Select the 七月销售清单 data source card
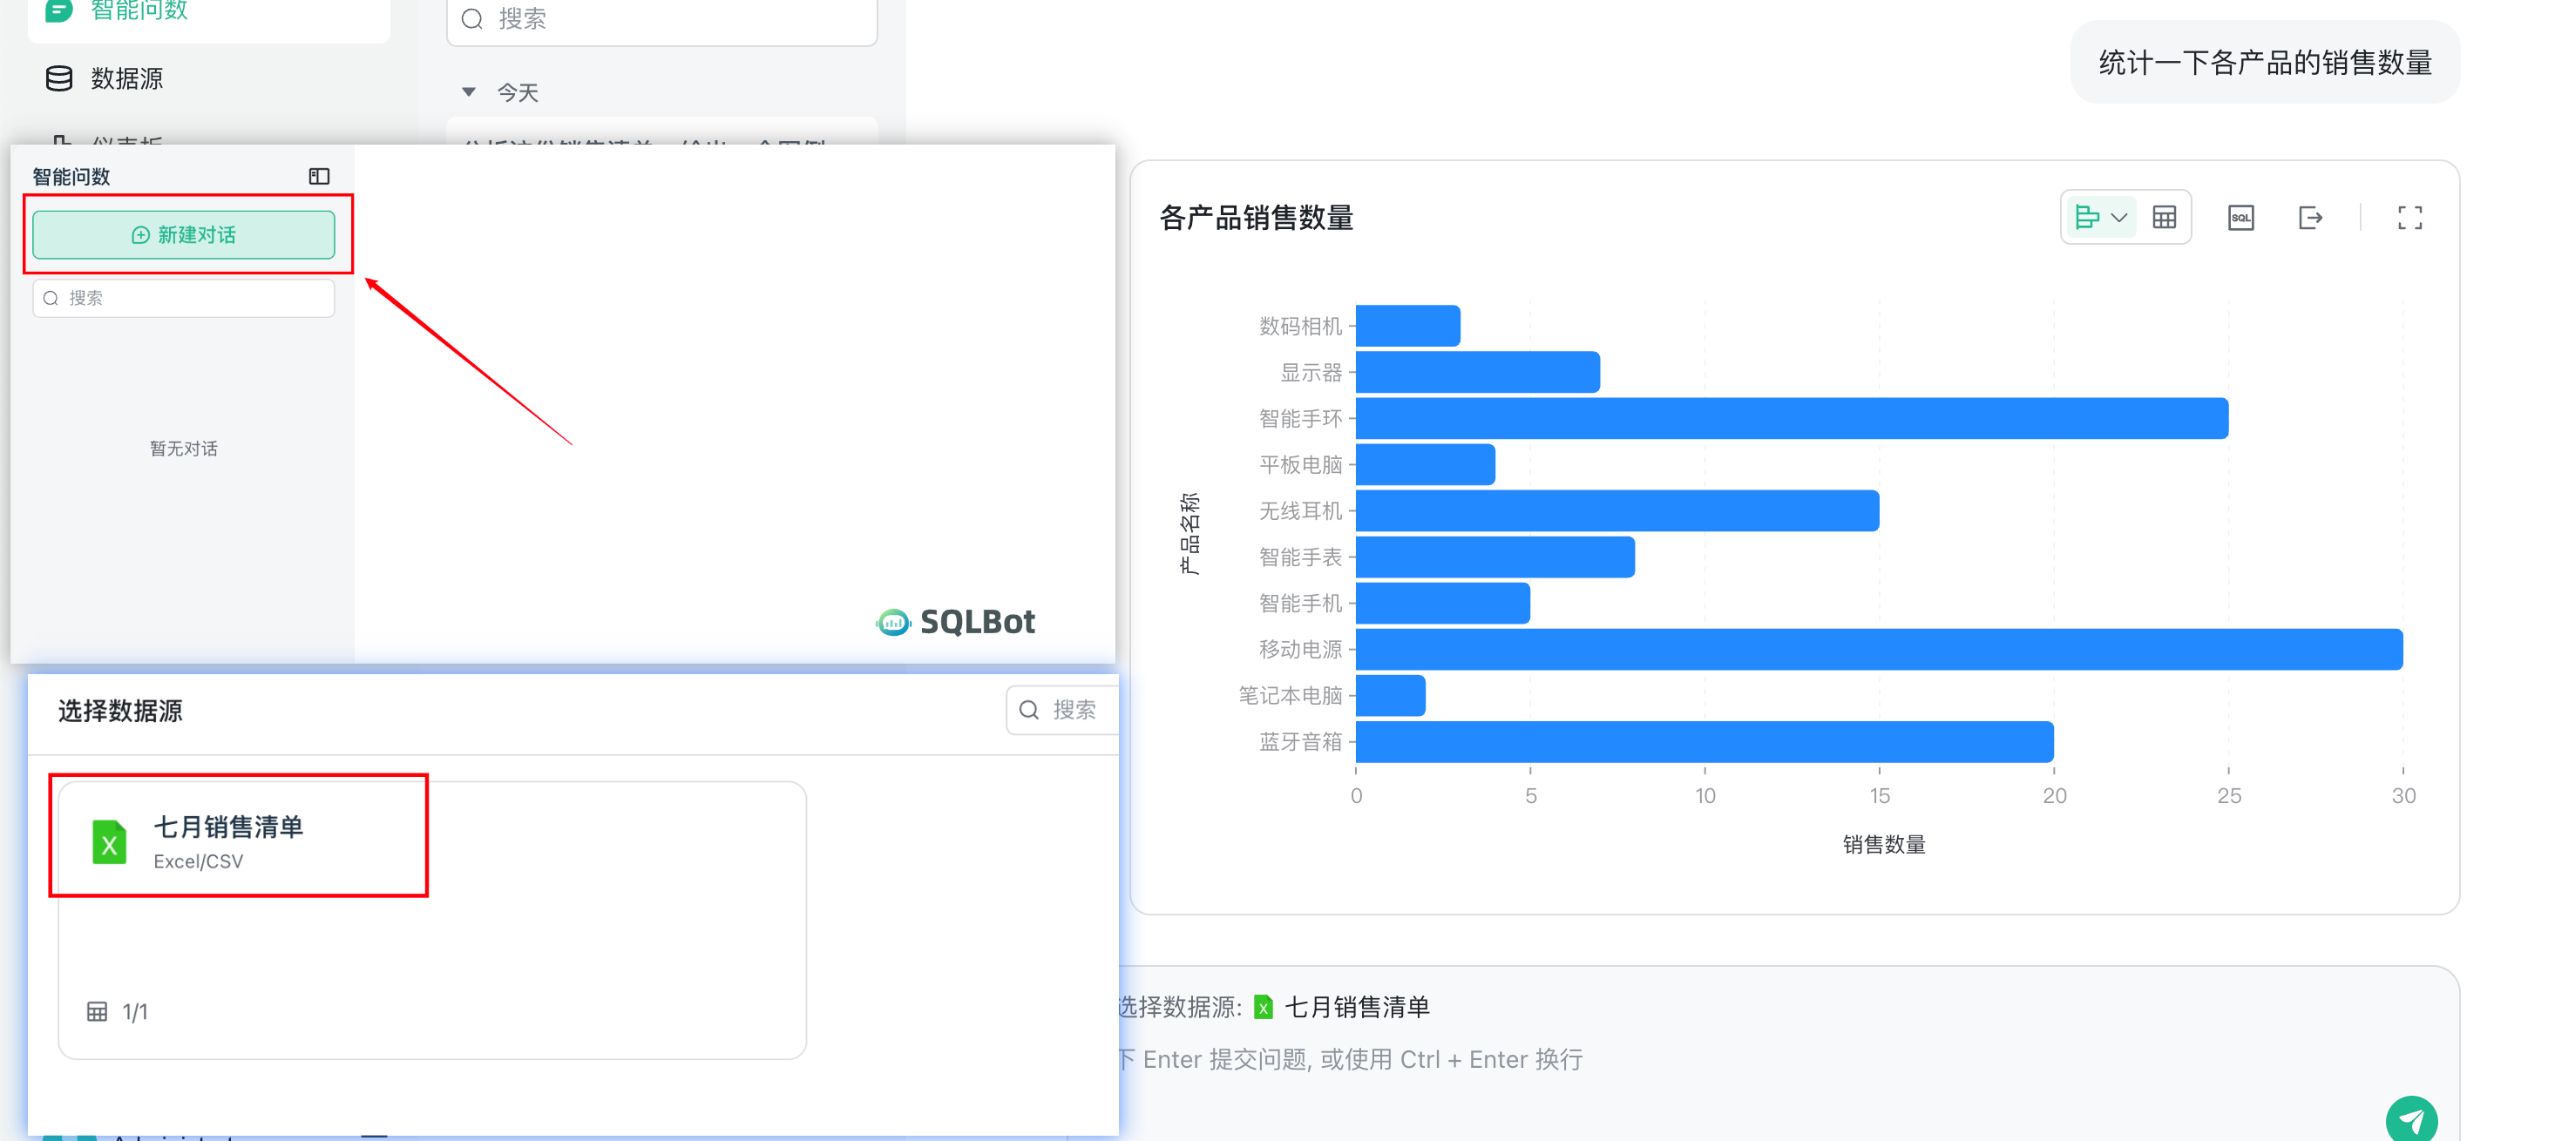This screenshot has width=2555, height=1141. click(432, 920)
